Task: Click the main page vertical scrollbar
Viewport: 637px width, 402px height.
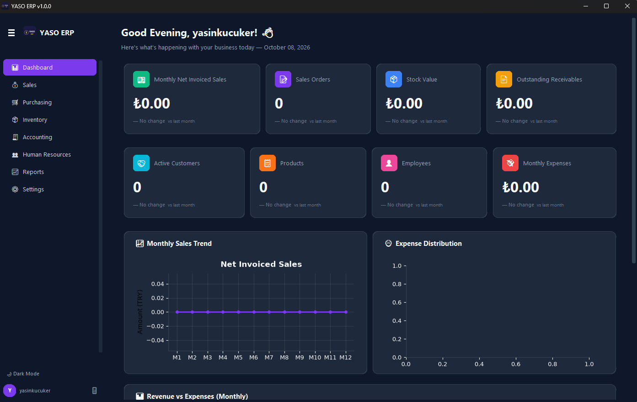Action: click(634, 140)
